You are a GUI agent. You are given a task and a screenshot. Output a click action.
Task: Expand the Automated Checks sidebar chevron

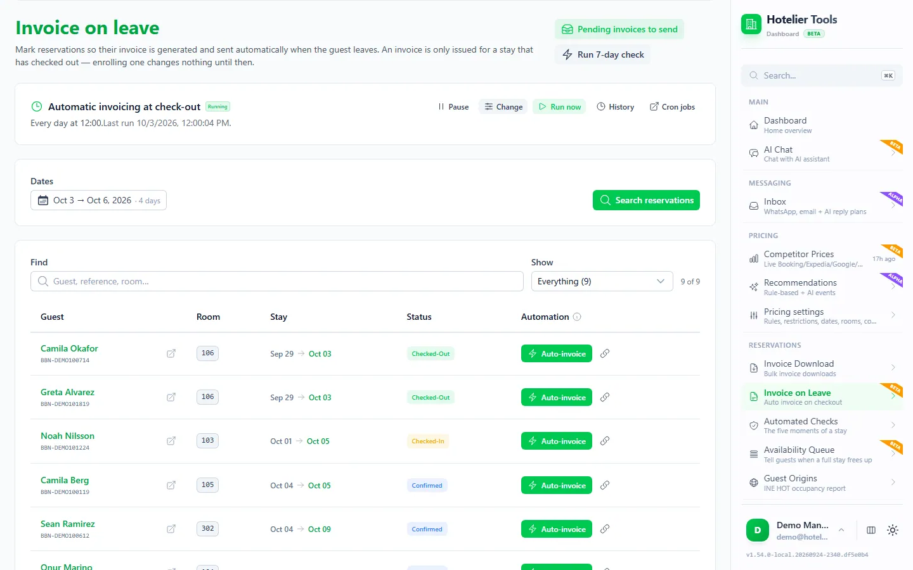click(893, 426)
